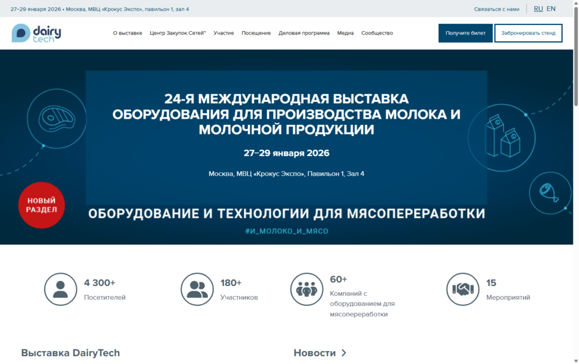Click the red НОВЫЙ РАЗДЕЛ badge
This screenshot has height=364, width=579.
(x=41, y=205)
